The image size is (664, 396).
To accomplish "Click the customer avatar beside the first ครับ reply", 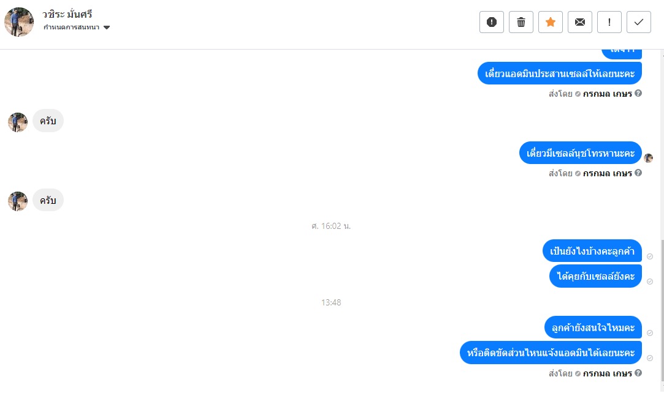I will click(18, 122).
